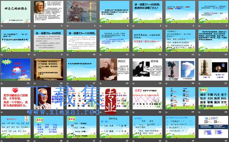Image resolution: width=229 pixels, height=142 pixels.
Task: Click the slide number 33 label
Action: tap(160, 141)
